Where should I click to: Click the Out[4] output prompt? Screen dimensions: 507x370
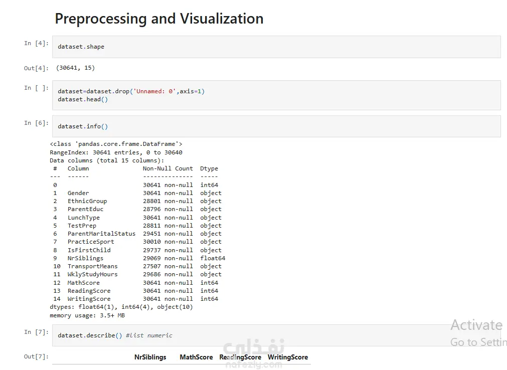point(36,68)
